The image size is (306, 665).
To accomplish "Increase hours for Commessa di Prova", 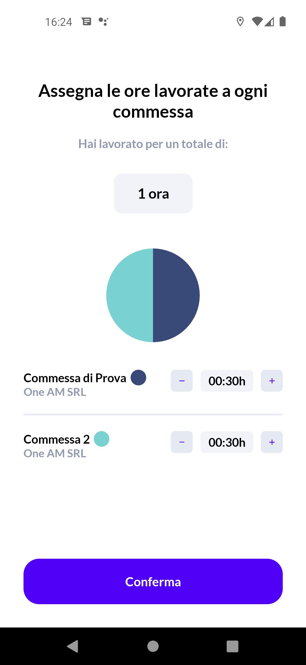I will point(272,381).
